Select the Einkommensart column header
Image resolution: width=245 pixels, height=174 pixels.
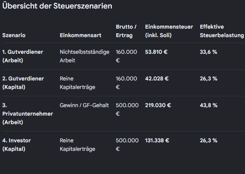coord(81,35)
